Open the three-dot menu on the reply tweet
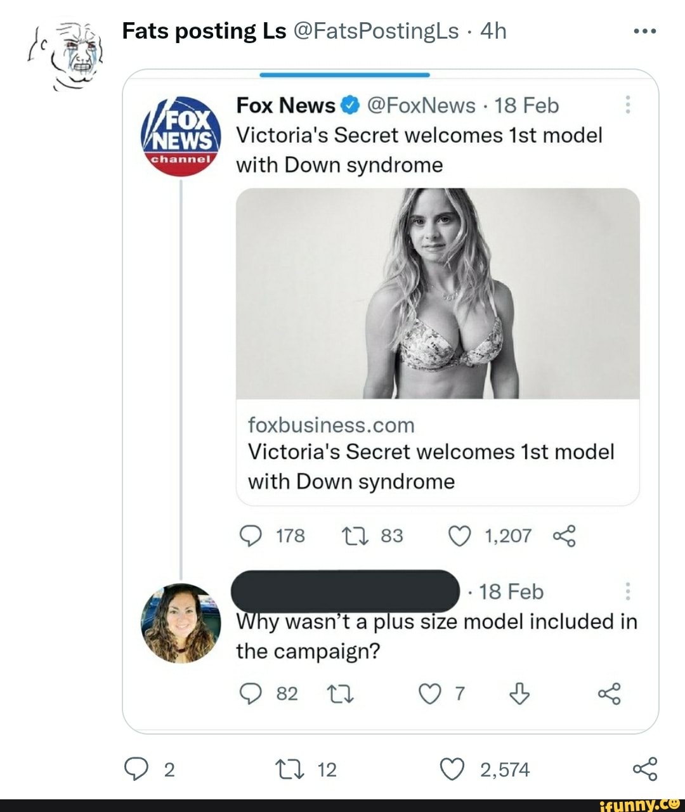This screenshot has width=685, height=812. click(627, 591)
